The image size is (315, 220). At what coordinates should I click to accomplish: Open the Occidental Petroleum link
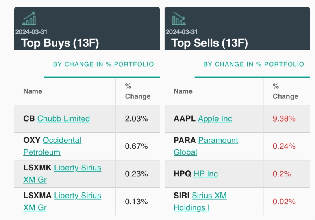pos(52,146)
